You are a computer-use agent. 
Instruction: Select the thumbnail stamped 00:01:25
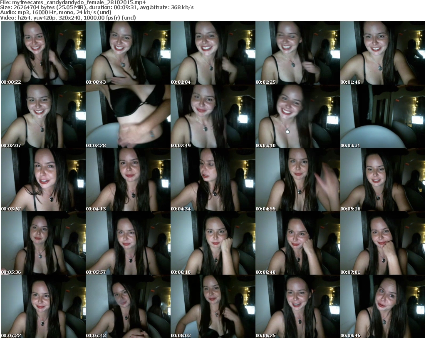click(298, 53)
